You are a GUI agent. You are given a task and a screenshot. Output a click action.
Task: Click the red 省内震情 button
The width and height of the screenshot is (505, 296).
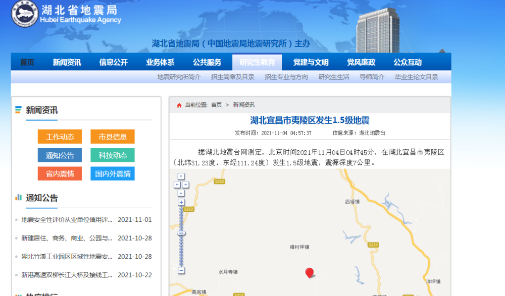(x=60, y=174)
